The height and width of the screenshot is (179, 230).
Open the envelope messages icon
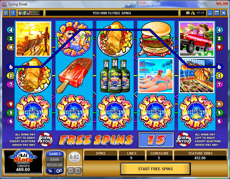pyautogui.click(x=188, y=13)
